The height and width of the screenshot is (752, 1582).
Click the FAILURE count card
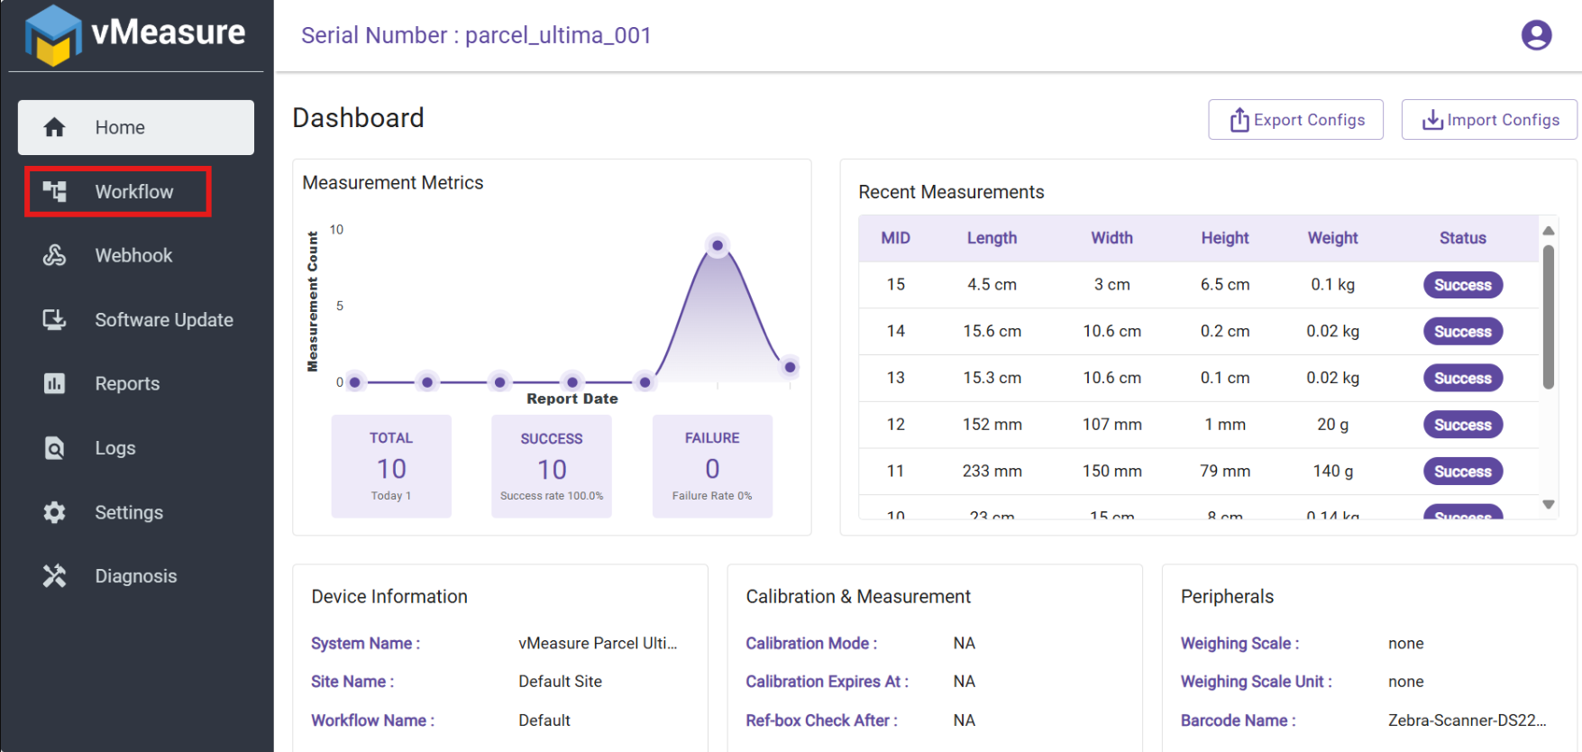712,466
